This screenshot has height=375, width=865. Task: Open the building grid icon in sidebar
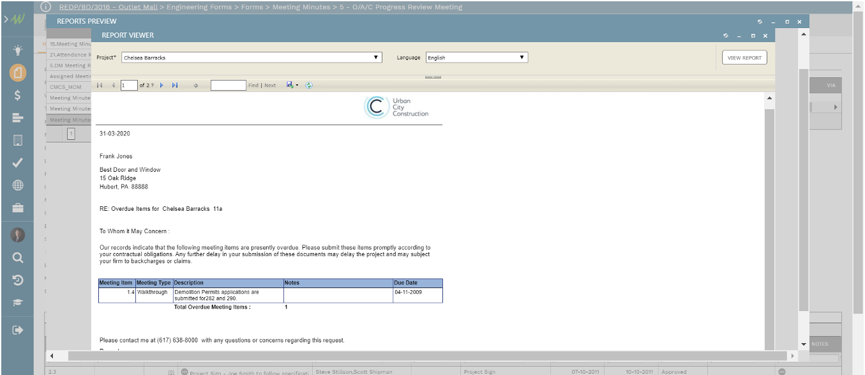(18, 140)
